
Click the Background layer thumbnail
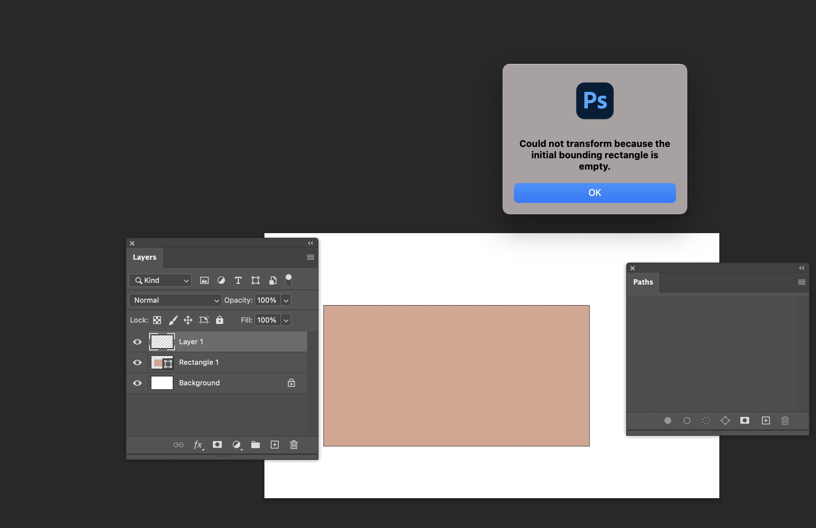[162, 383]
